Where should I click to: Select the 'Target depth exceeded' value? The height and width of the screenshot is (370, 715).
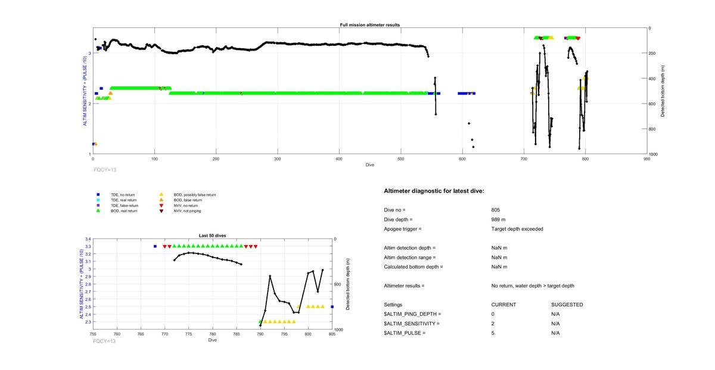517,229
